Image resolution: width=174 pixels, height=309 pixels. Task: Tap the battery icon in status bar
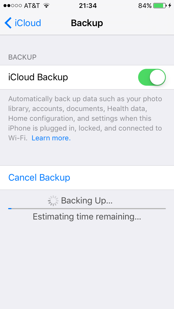[x=160, y=5]
